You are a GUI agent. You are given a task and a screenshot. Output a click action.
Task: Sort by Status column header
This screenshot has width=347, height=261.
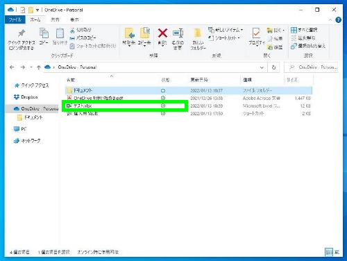[166, 80]
